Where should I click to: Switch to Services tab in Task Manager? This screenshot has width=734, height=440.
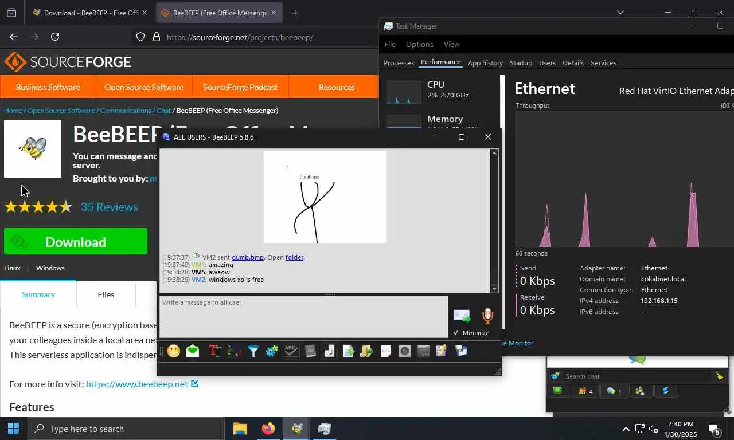[x=603, y=63]
